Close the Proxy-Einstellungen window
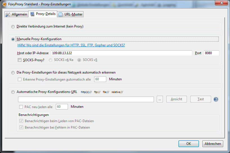This screenshot has width=230, height=153. pos(222,3)
